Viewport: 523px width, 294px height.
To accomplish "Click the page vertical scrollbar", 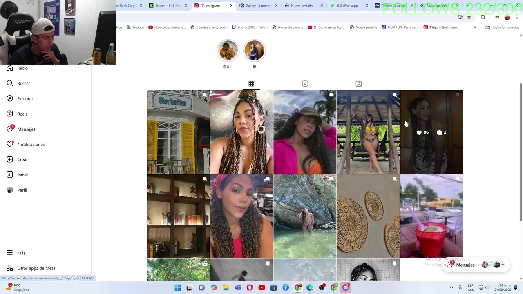I will [521, 152].
